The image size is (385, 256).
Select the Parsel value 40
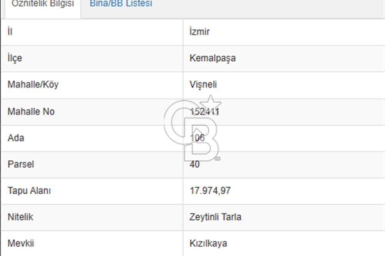(x=194, y=164)
